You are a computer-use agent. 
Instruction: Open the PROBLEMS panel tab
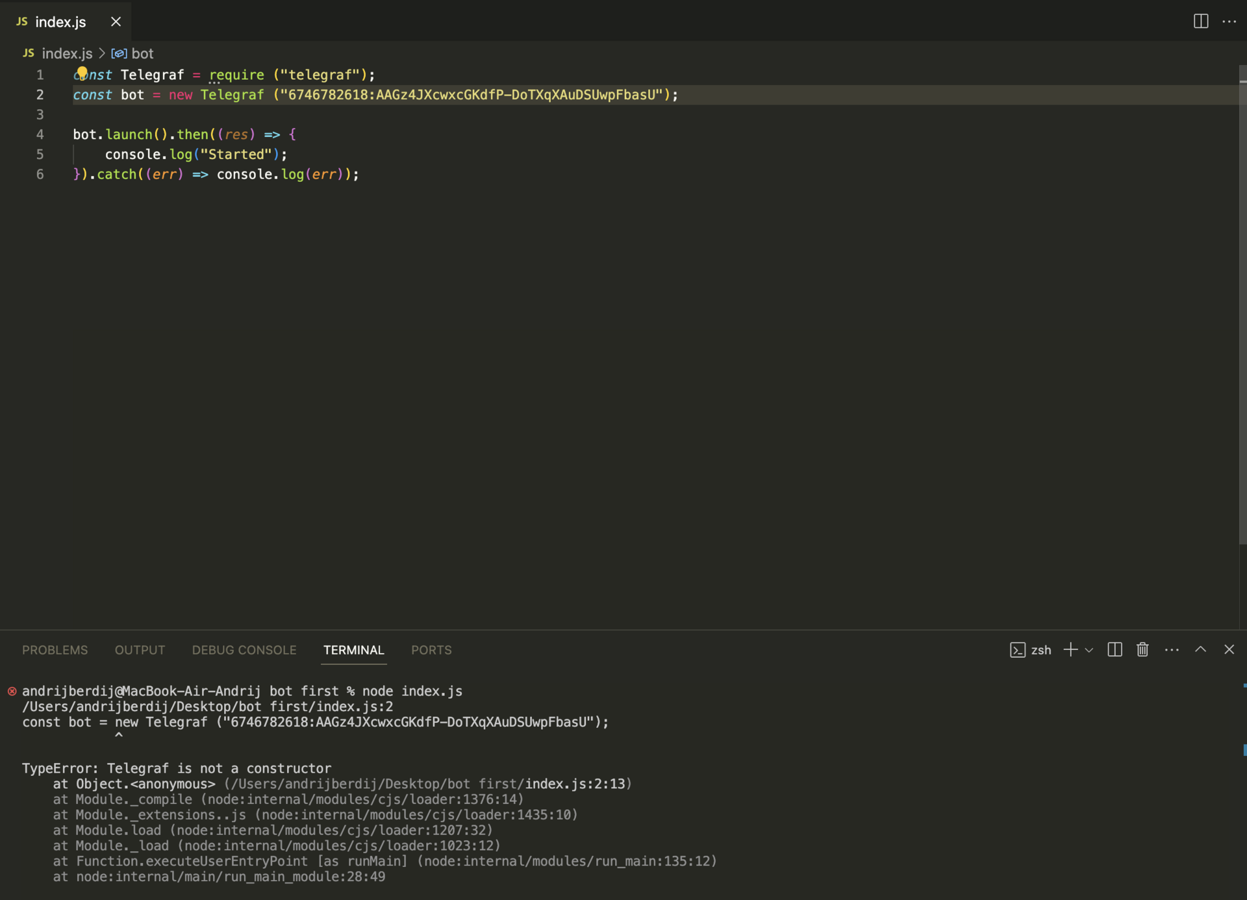[55, 650]
